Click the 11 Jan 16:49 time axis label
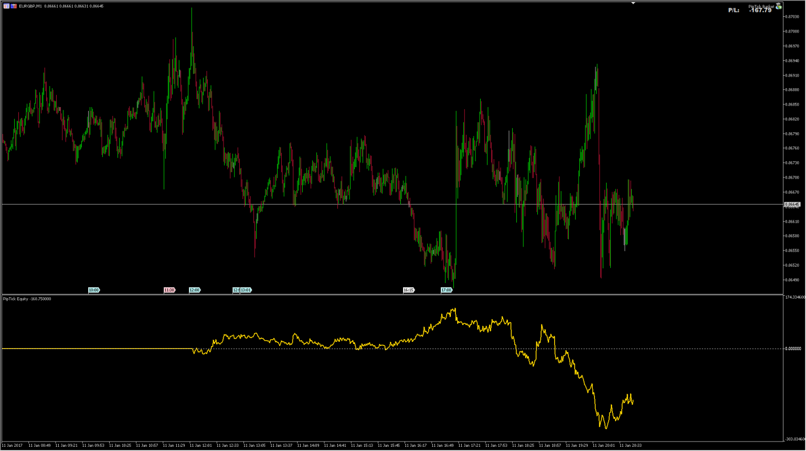 coord(442,446)
